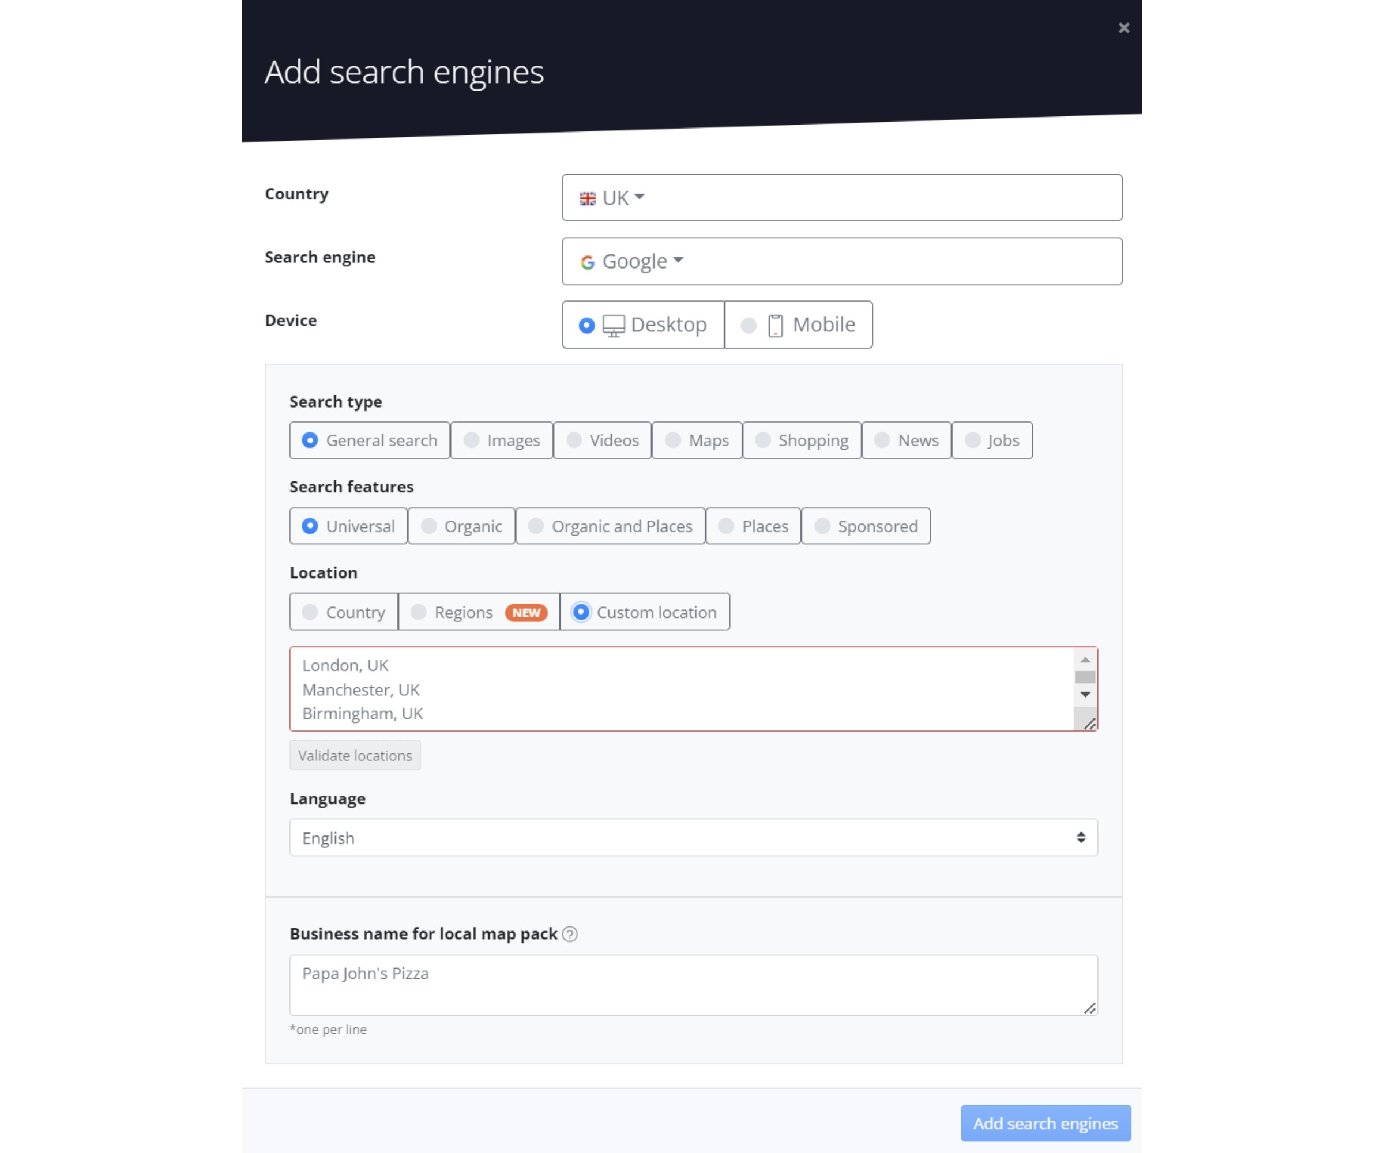Select the Maps search type
Image resolution: width=1384 pixels, height=1153 pixels.
697,440
